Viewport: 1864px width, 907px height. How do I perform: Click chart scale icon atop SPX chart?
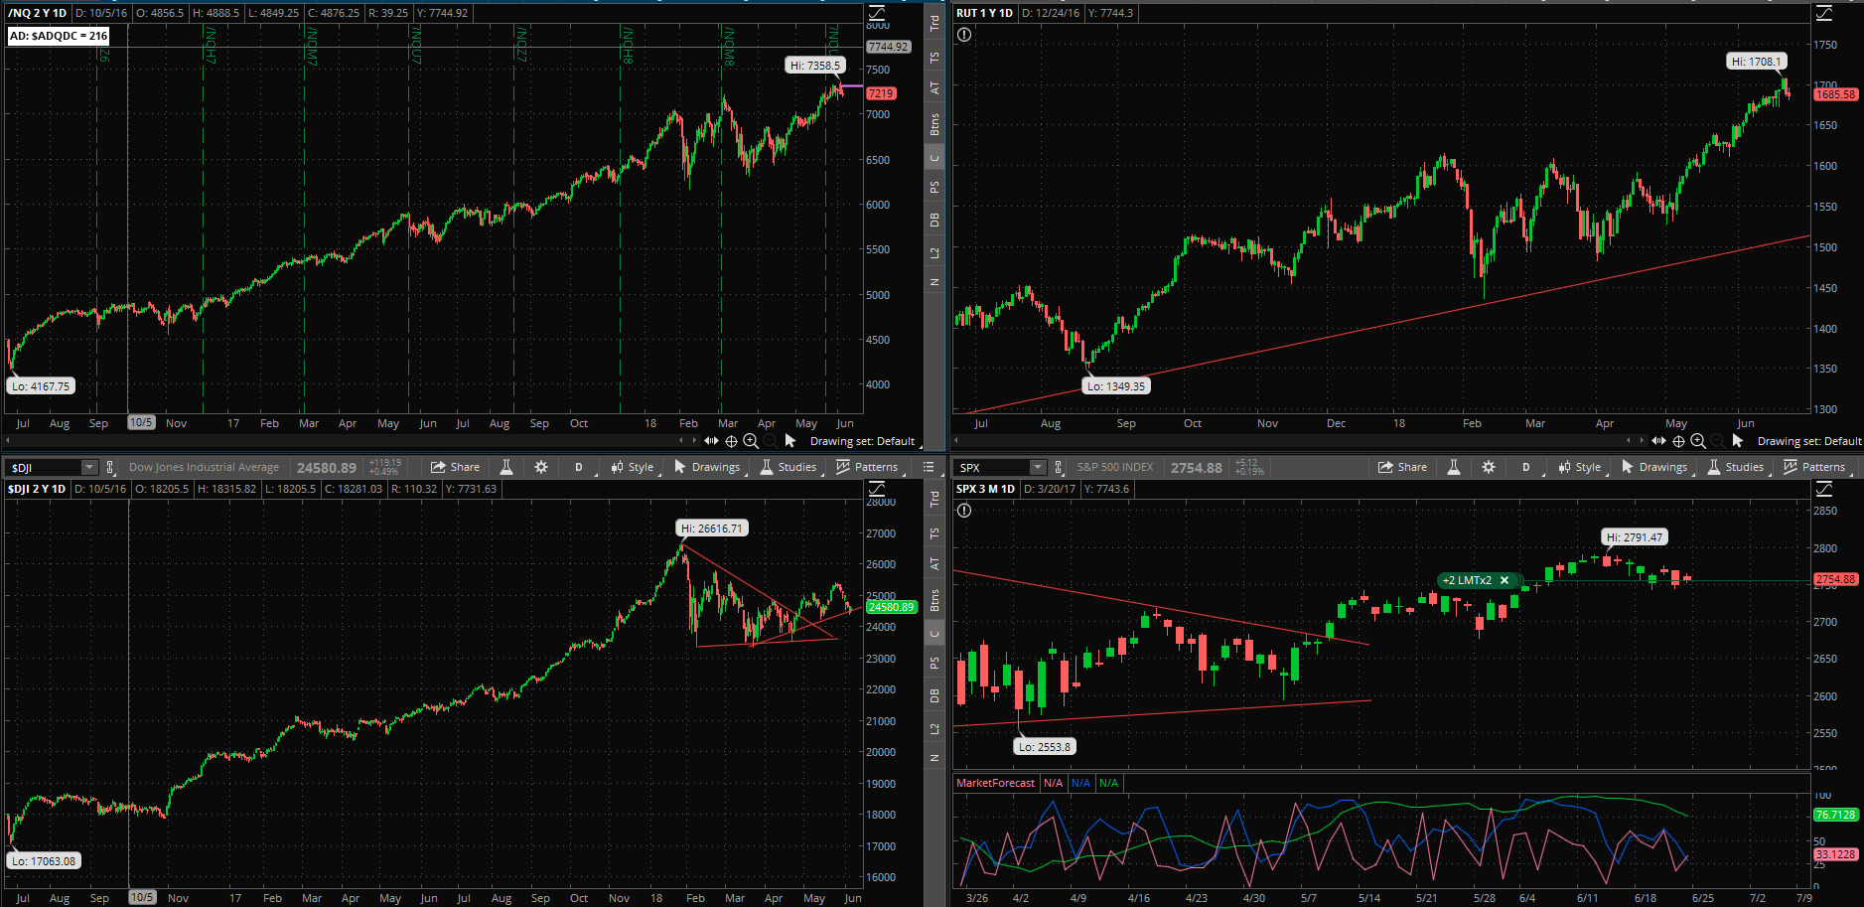pos(1824,489)
